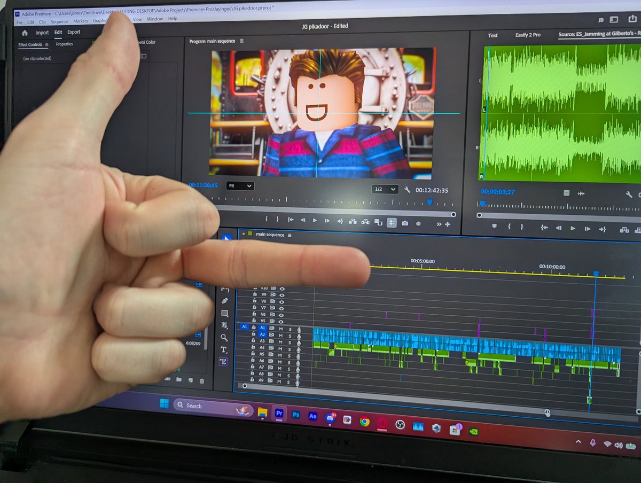Open the File menu
The image size is (641, 483).
[x=19, y=22]
